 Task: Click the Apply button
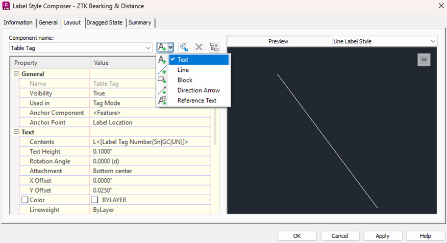point(383,236)
